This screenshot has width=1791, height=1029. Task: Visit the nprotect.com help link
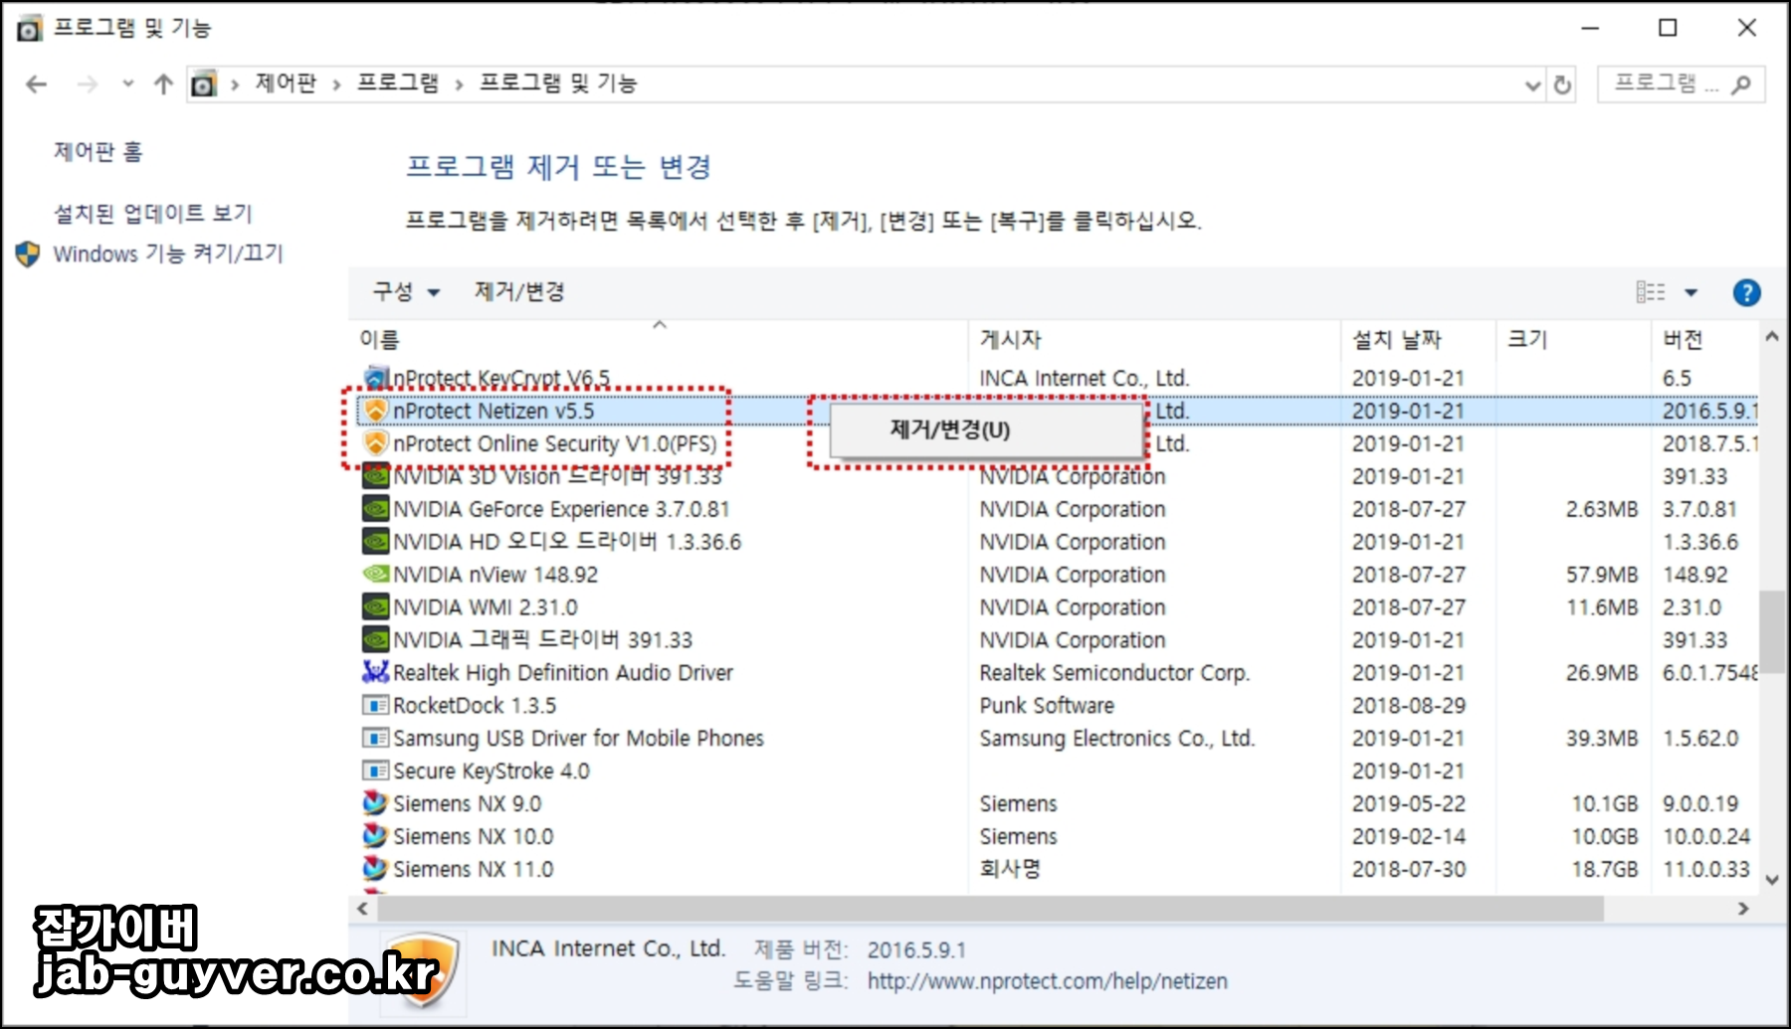1047,980
